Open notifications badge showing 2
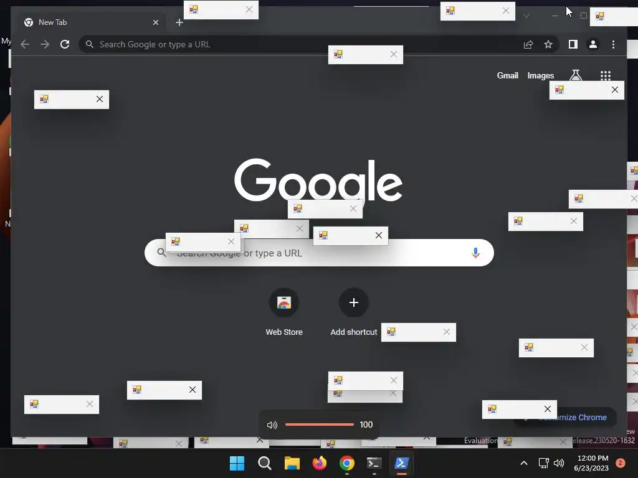 (x=621, y=463)
